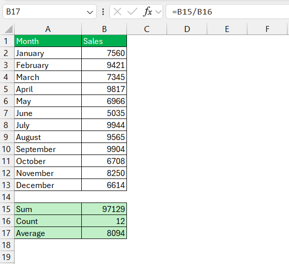Click the sales value 5035
Screen dimensions: 289x264
click(x=104, y=113)
